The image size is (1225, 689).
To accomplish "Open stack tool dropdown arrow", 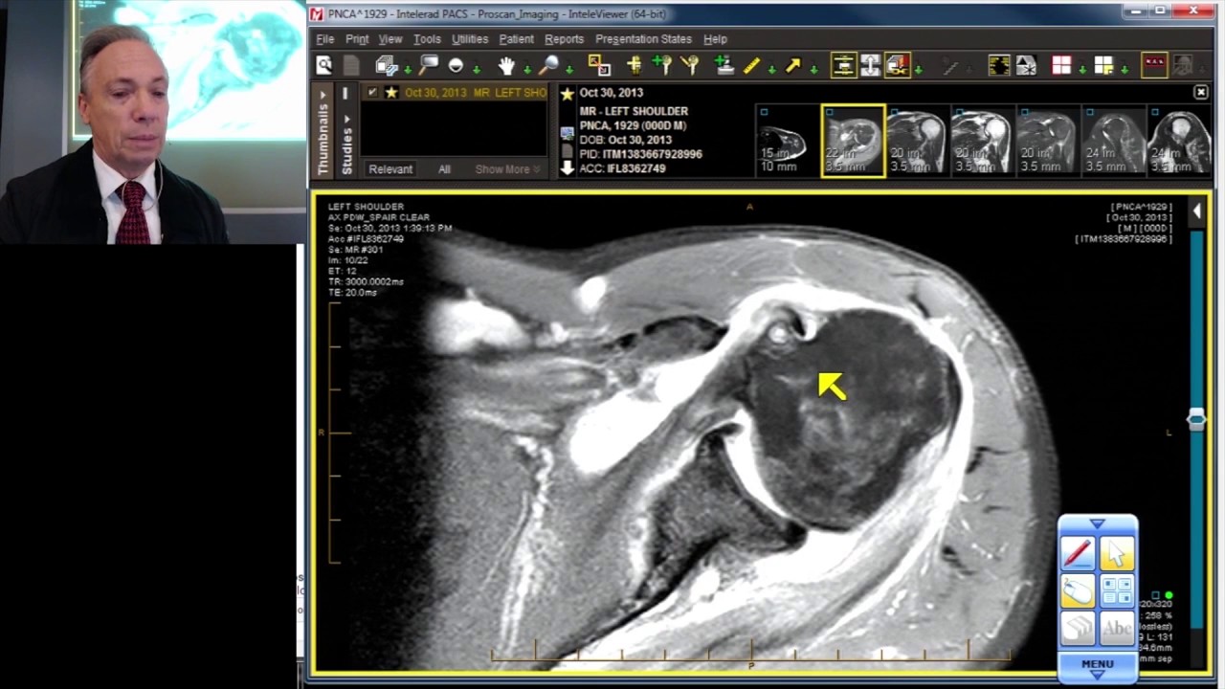I will coord(408,70).
